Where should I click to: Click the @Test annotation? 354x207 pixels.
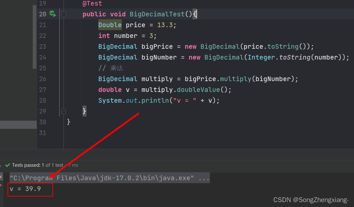pyautogui.click(x=92, y=3)
